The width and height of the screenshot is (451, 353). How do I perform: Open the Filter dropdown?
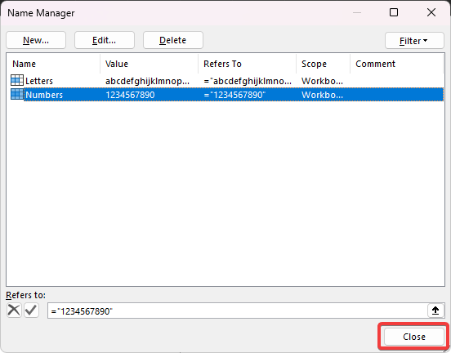pyautogui.click(x=414, y=41)
